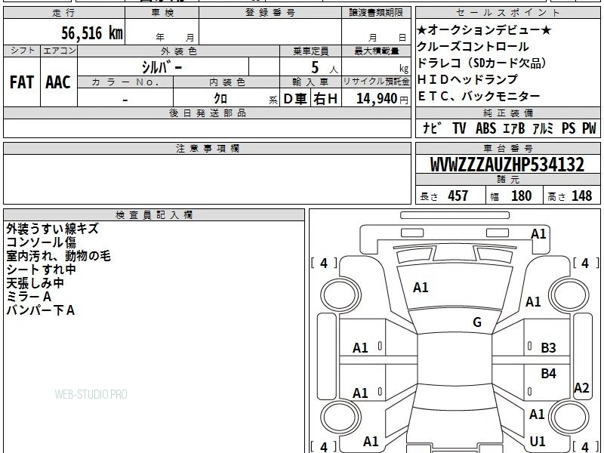Click the D車 import type cell
Viewport: 604px width, 453px height.
tap(294, 99)
